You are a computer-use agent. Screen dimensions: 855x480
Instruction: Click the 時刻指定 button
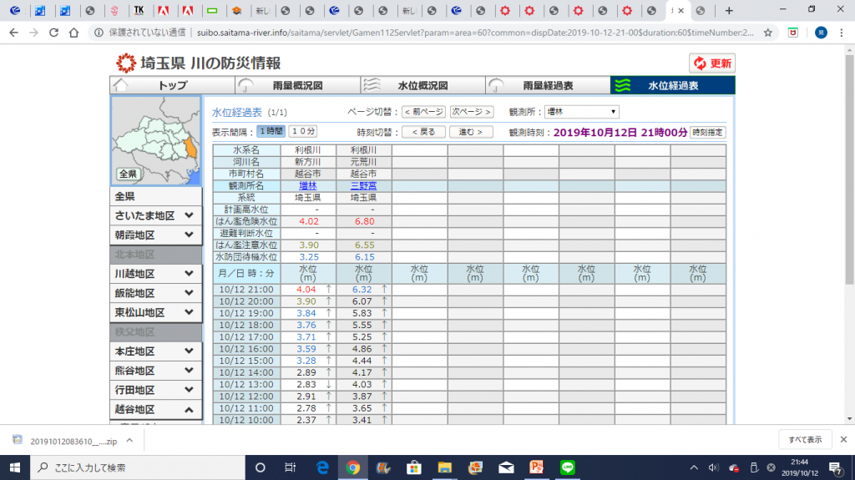[x=708, y=132]
